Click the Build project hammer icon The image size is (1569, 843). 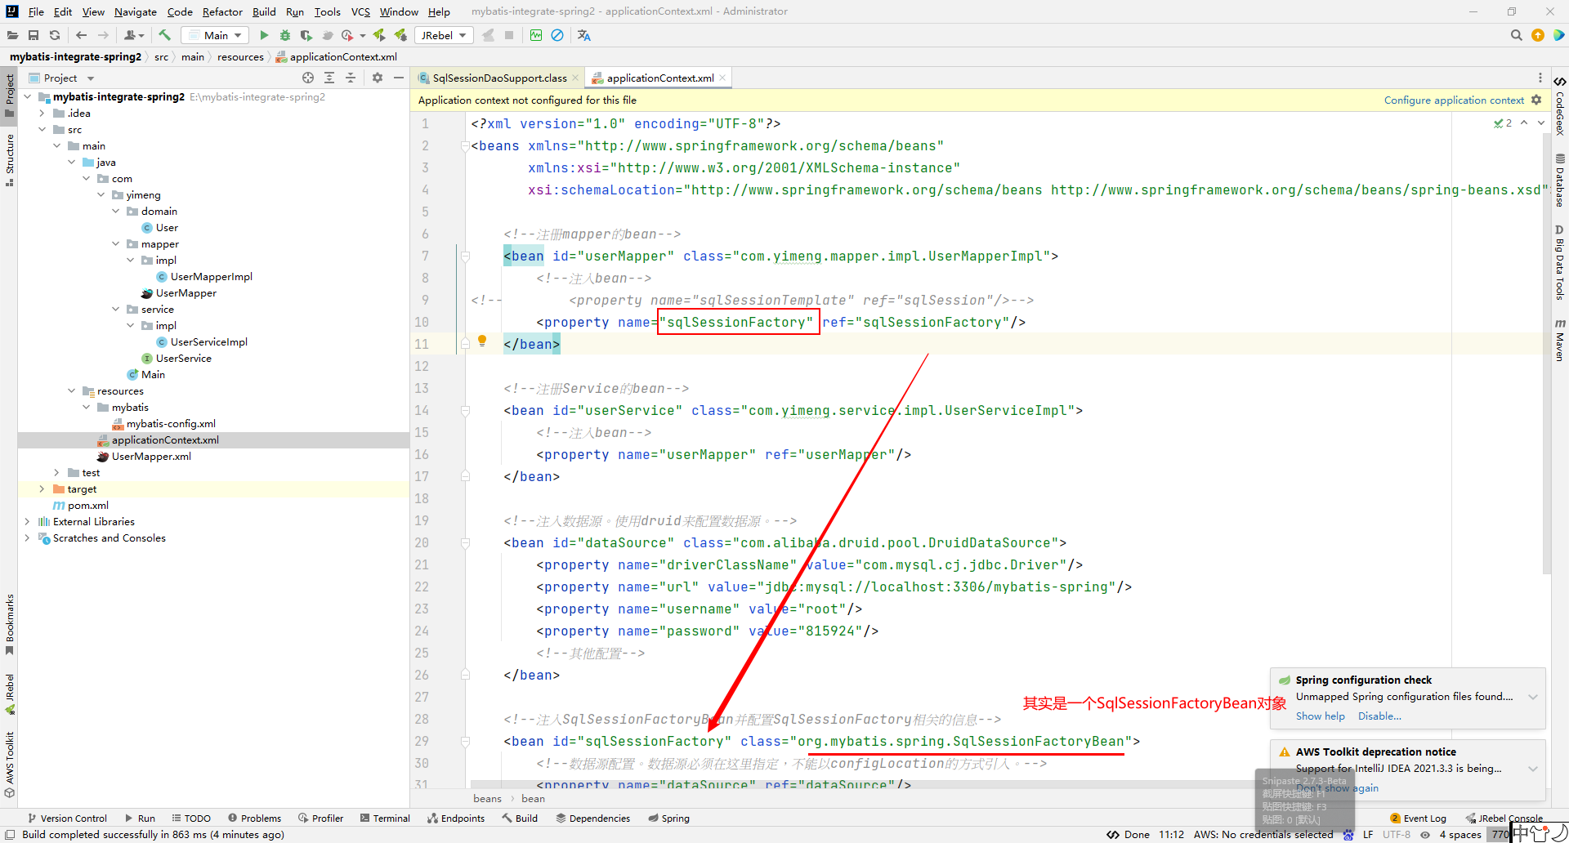(164, 35)
